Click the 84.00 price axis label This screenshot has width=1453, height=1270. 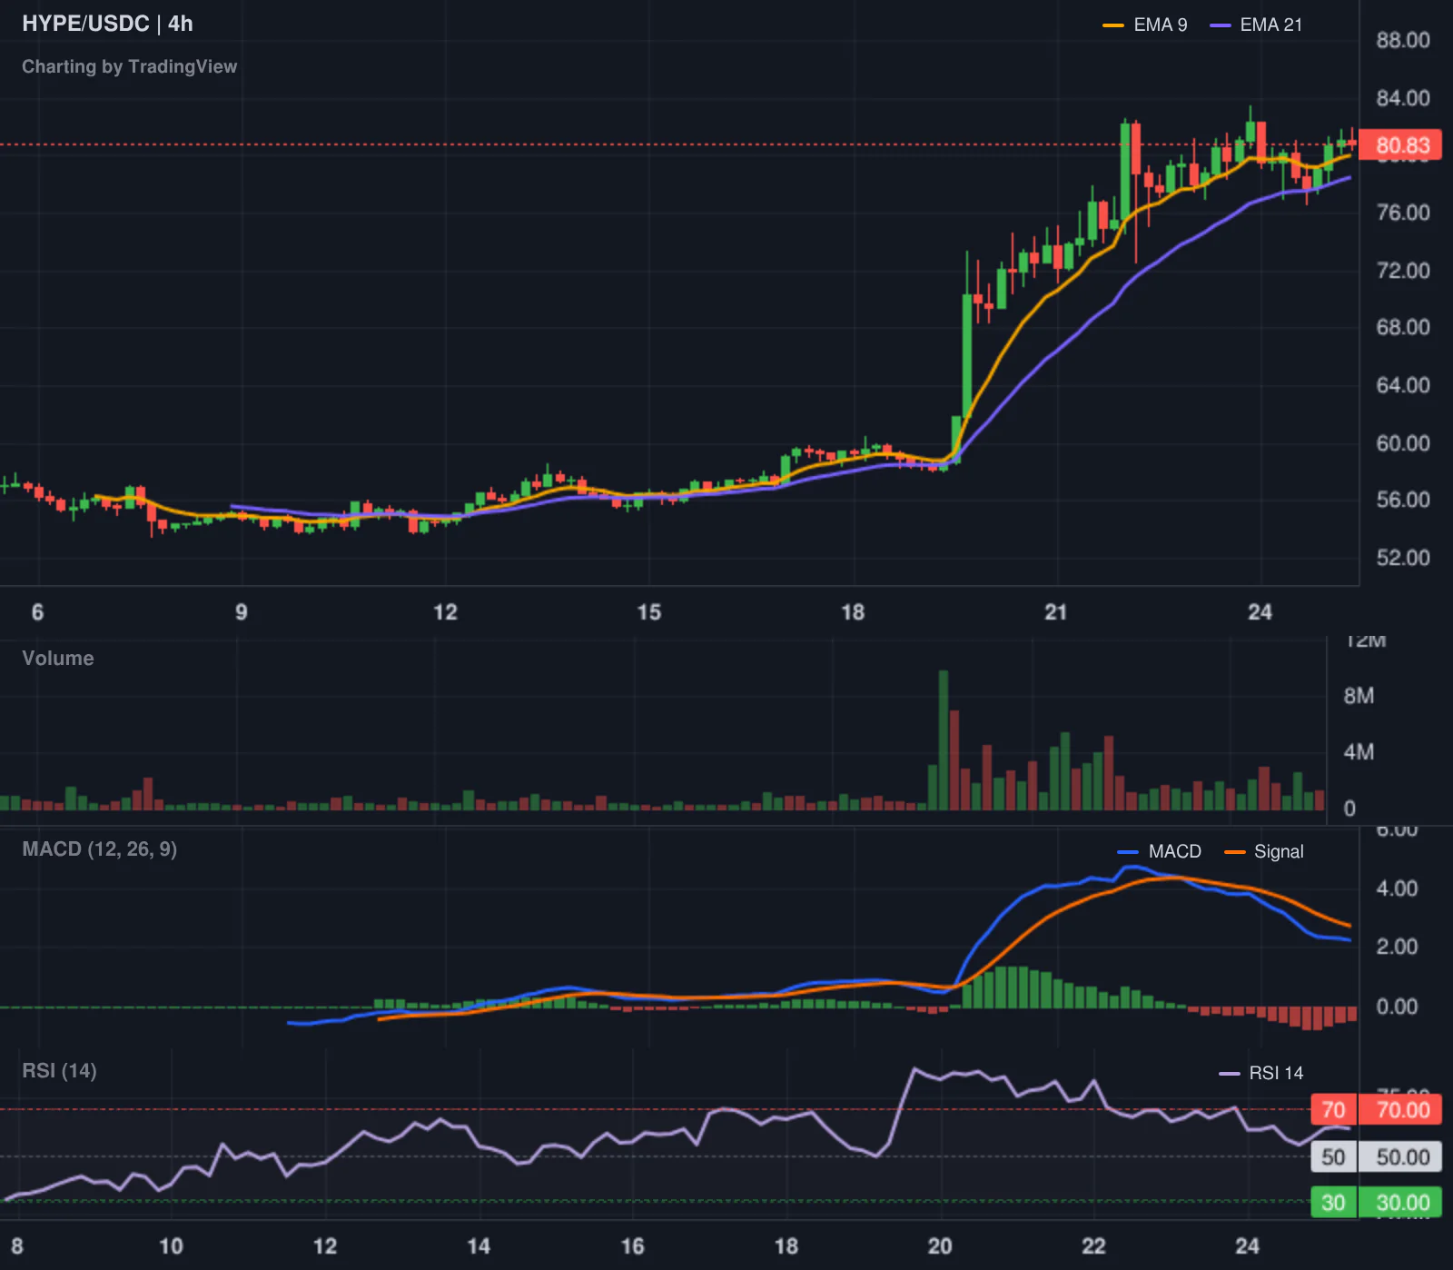point(1403,98)
